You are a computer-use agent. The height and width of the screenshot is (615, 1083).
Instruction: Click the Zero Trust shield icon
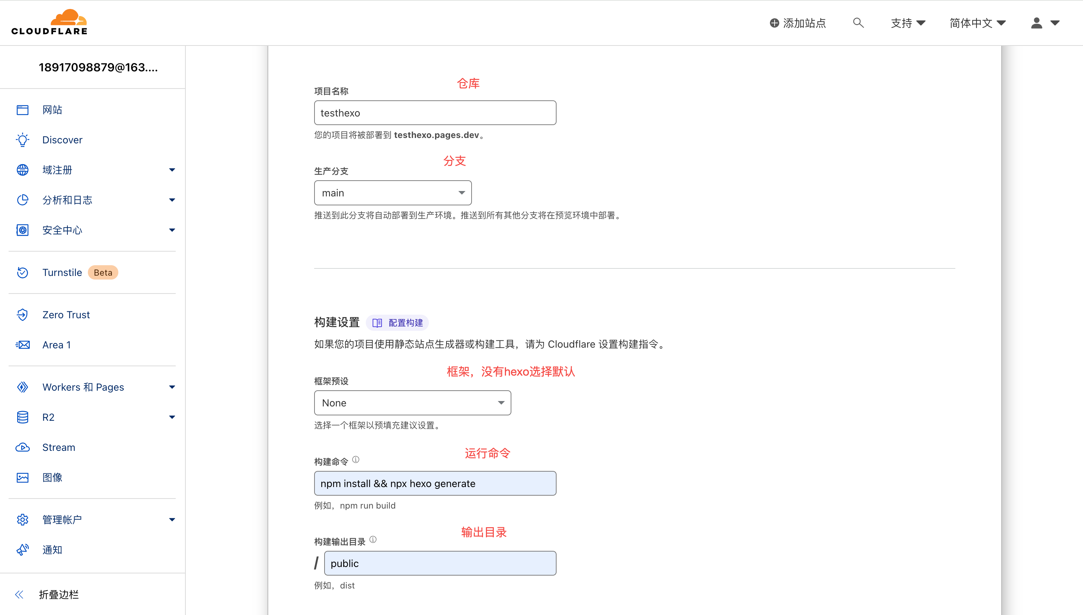click(22, 315)
